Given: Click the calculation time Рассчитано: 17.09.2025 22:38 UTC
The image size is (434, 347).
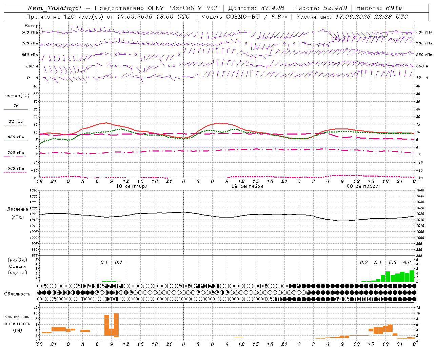Looking at the screenshot, I should point(352,17).
